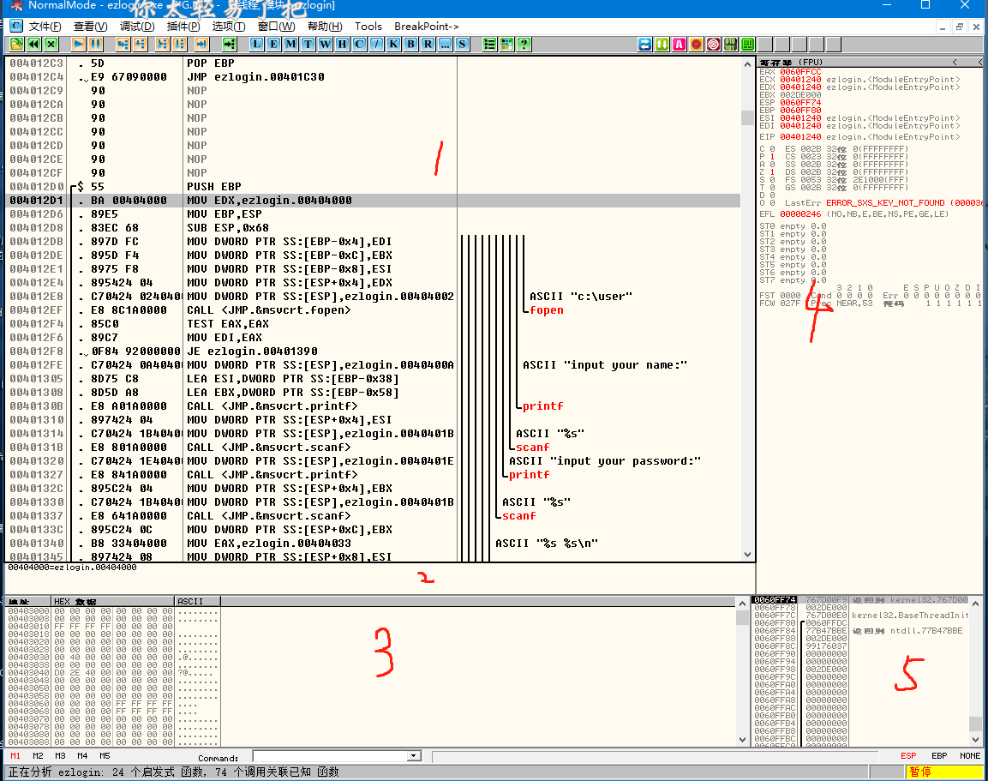988x781 pixels.
Task: Expand the Command combo box dropdown arrow
Action: pyautogui.click(x=415, y=756)
